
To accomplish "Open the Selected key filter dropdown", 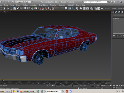I will 107,86.
